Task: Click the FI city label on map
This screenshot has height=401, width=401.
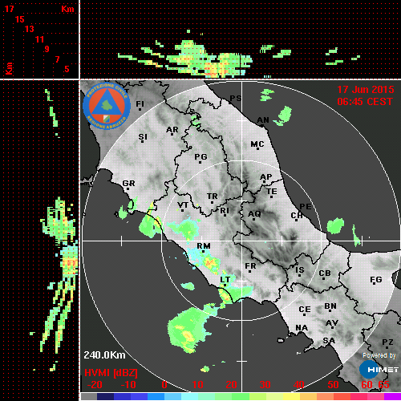Action: pos(140,103)
